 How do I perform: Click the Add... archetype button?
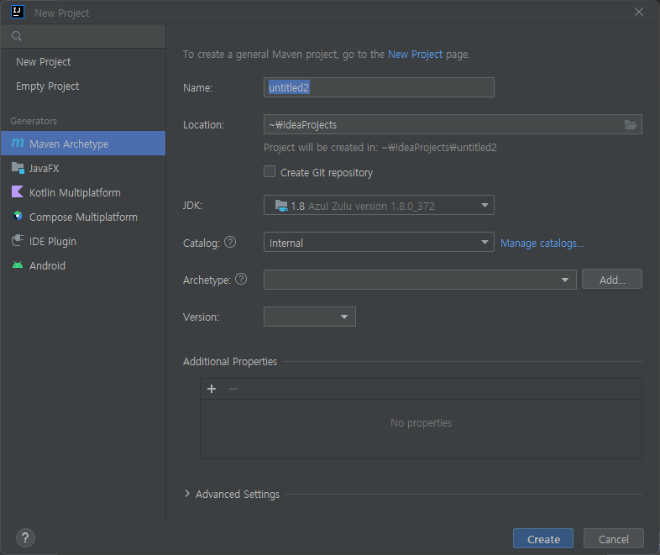612,280
